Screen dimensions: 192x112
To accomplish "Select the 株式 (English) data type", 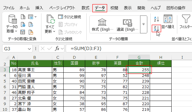I will [102, 25].
